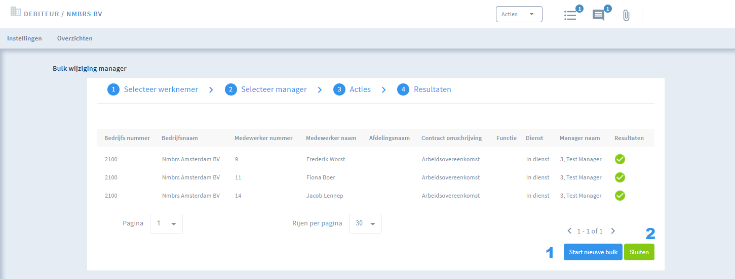Viewport: 735px width, 279px height.
Task: Click the paperclip attachments icon
Action: click(x=626, y=15)
